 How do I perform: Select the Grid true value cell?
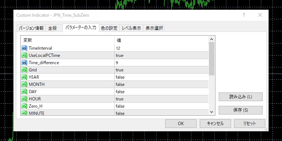click(x=162, y=70)
